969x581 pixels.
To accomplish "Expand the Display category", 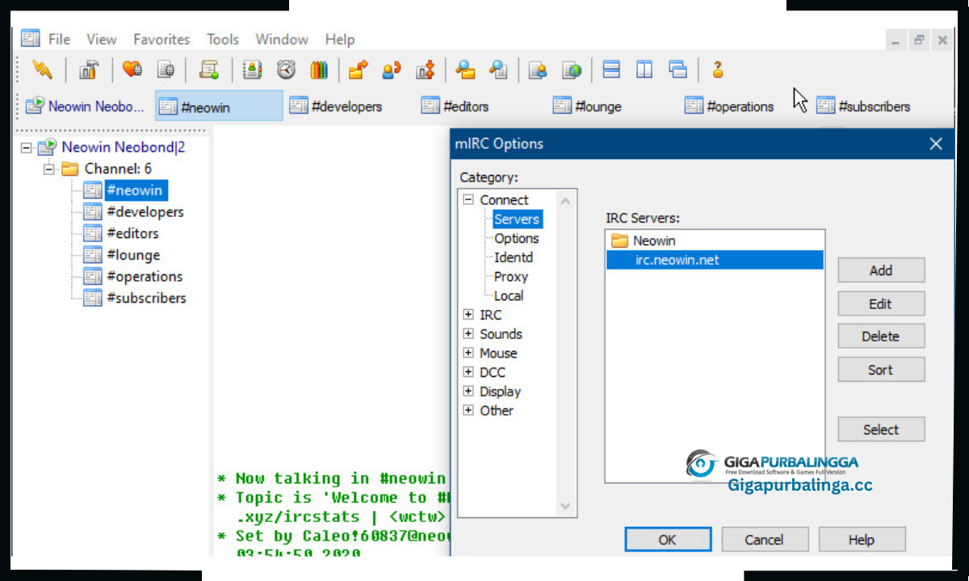I will (x=468, y=391).
